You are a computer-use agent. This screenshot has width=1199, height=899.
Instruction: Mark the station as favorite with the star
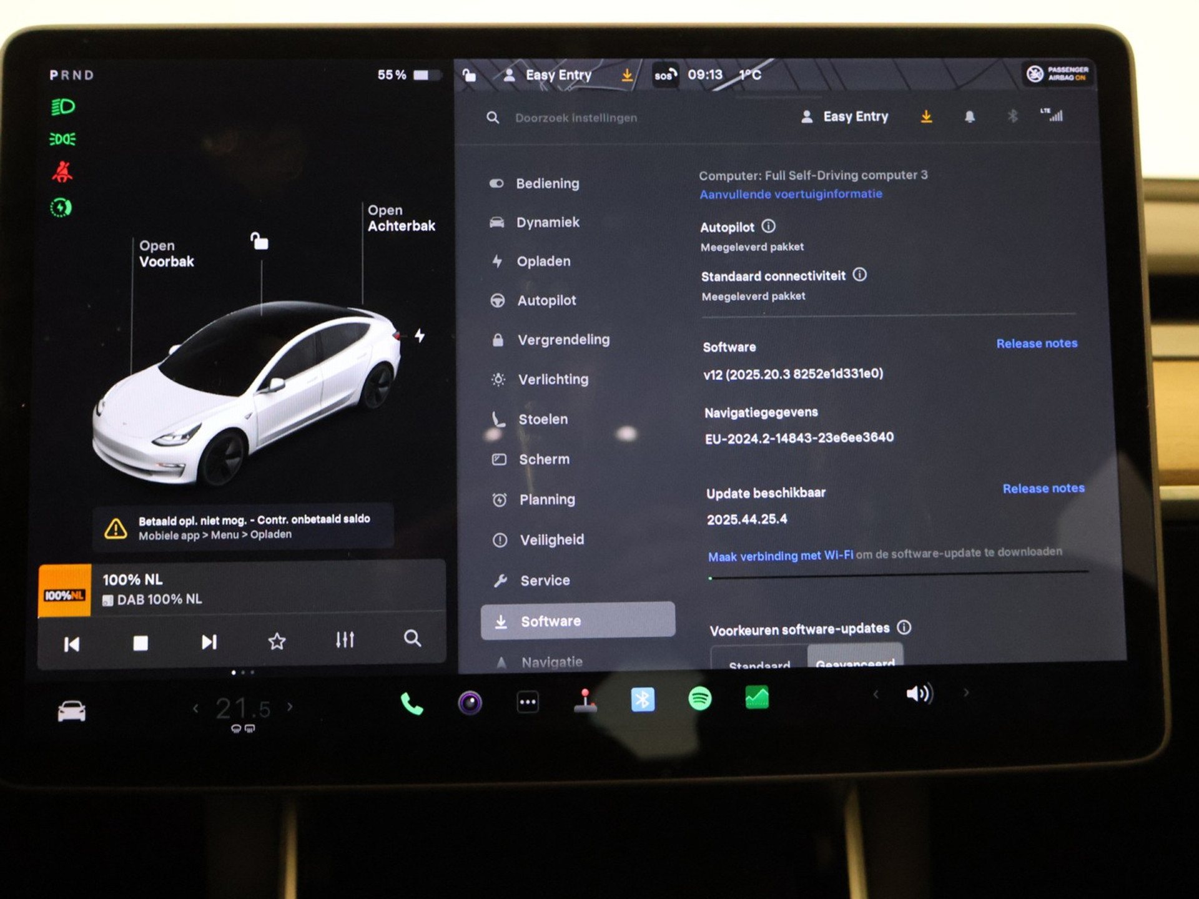(x=277, y=641)
